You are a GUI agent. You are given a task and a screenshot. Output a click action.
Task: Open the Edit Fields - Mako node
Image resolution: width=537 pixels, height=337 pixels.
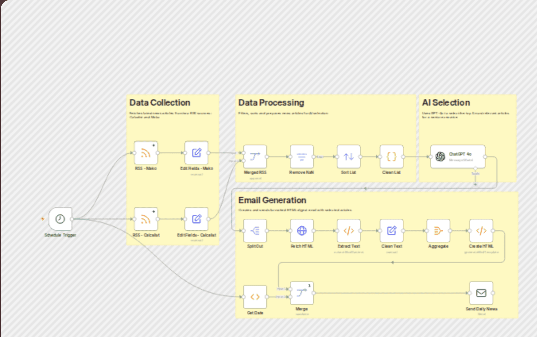pos(196,153)
